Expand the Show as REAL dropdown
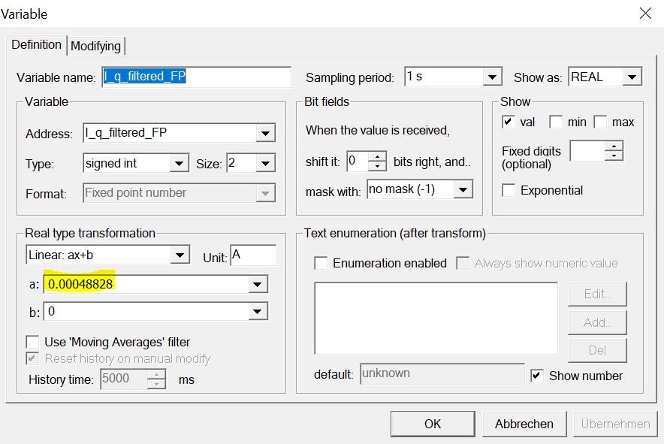 [x=632, y=77]
